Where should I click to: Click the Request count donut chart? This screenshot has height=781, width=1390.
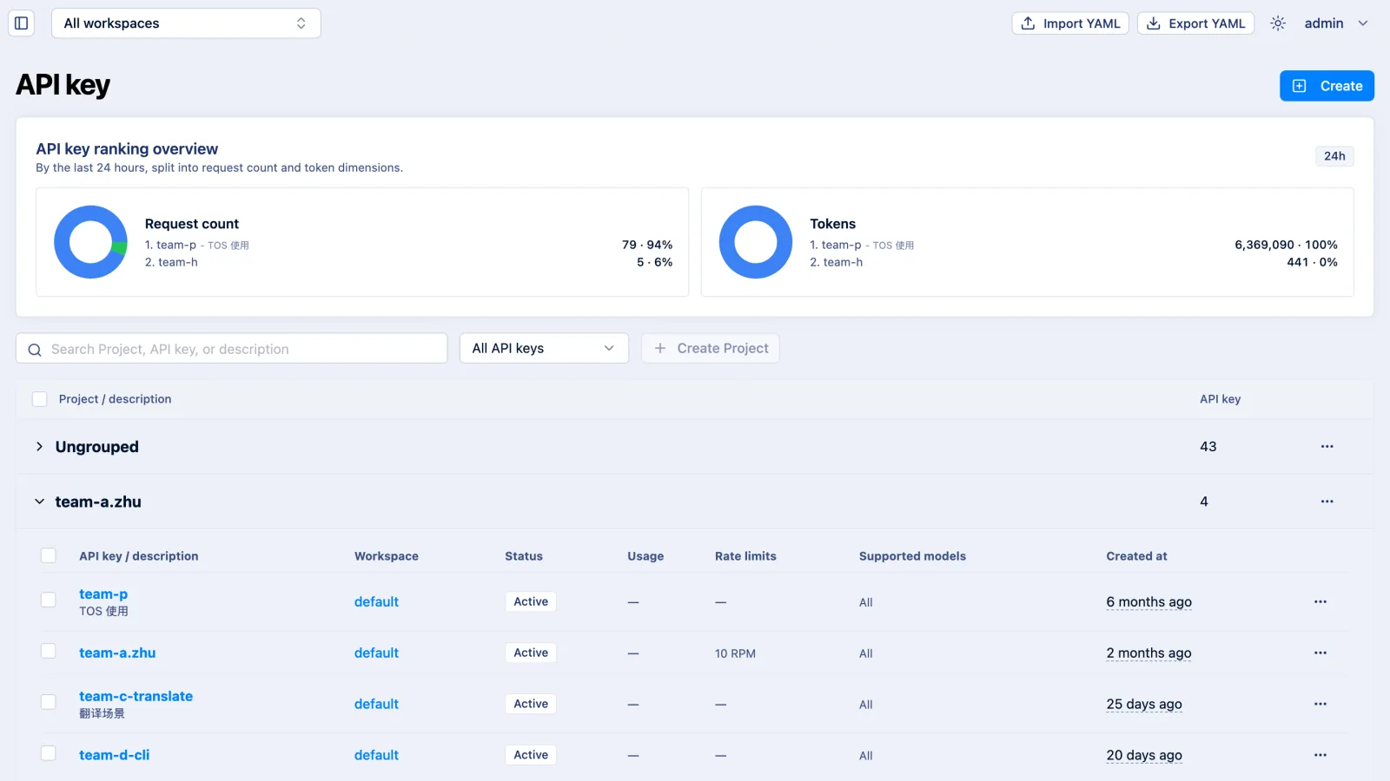[x=91, y=242]
